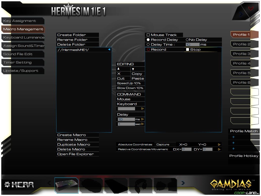Click the keyboard command key input field
Viewport: 261px width, 196px height.
click(126, 109)
